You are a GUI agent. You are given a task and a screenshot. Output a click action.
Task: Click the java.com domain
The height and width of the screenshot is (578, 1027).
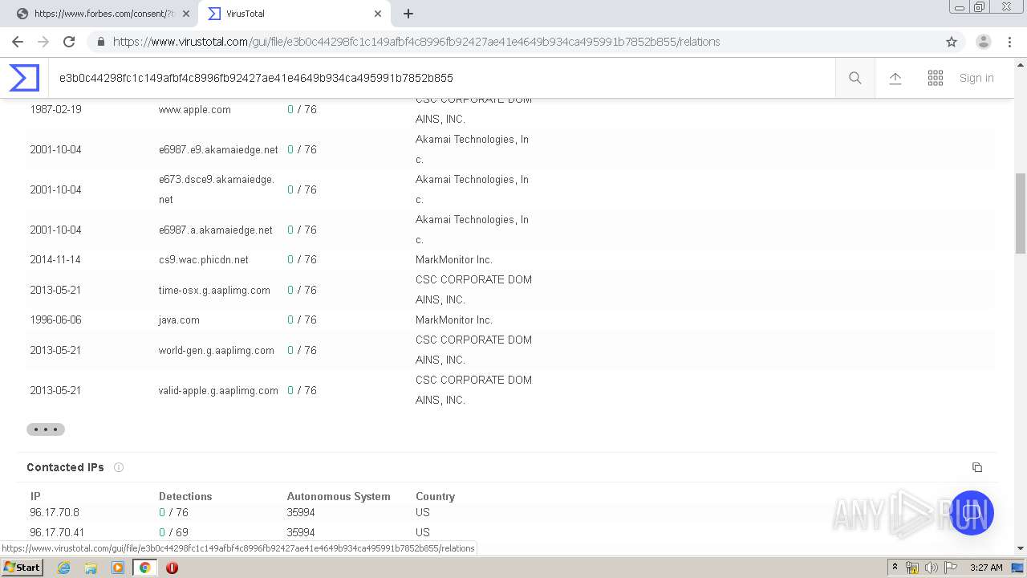179,320
